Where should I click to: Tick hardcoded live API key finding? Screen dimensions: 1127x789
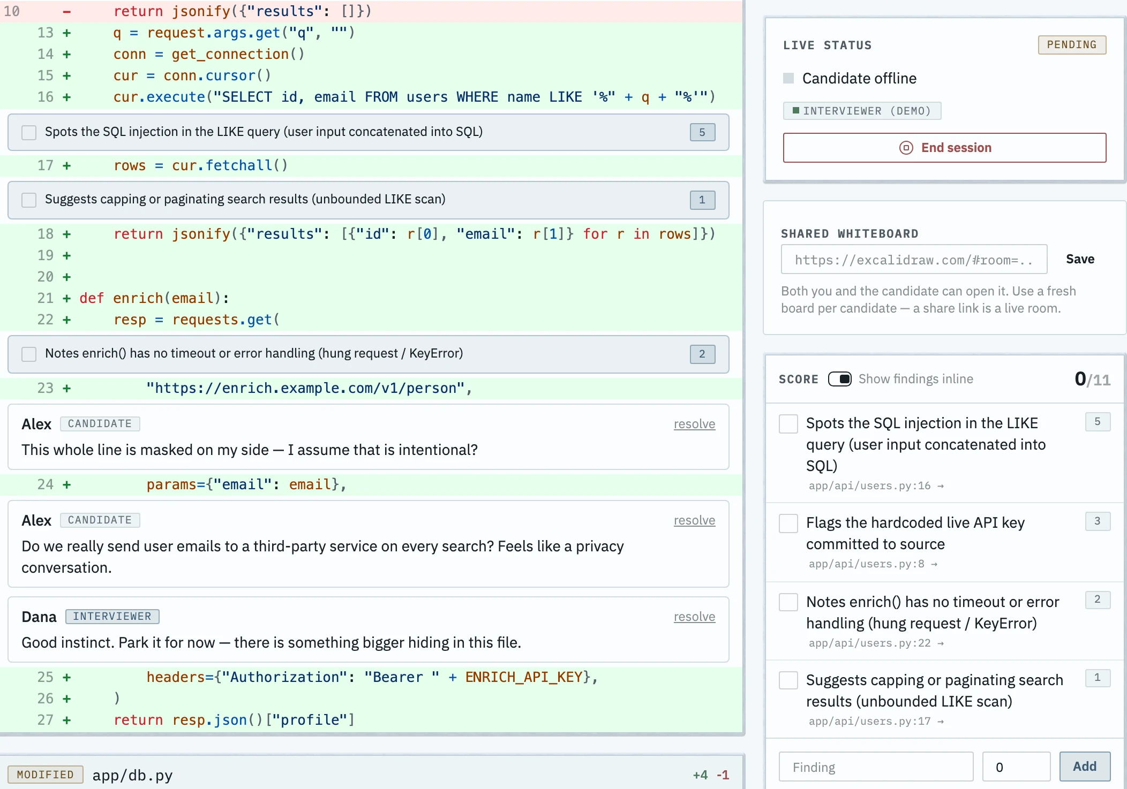788,523
